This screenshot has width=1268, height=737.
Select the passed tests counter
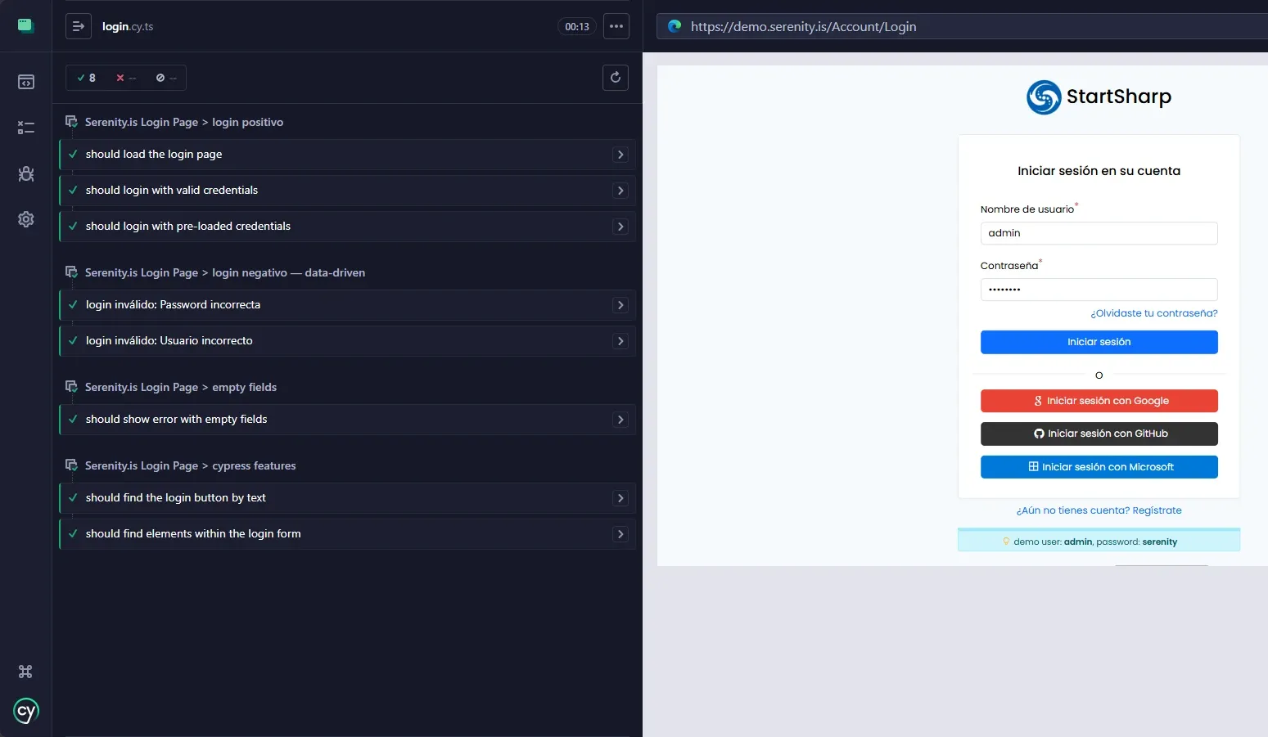pos(86,78)
